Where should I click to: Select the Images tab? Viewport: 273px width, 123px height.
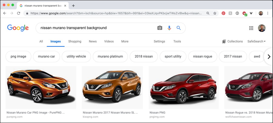pos(56,41)
